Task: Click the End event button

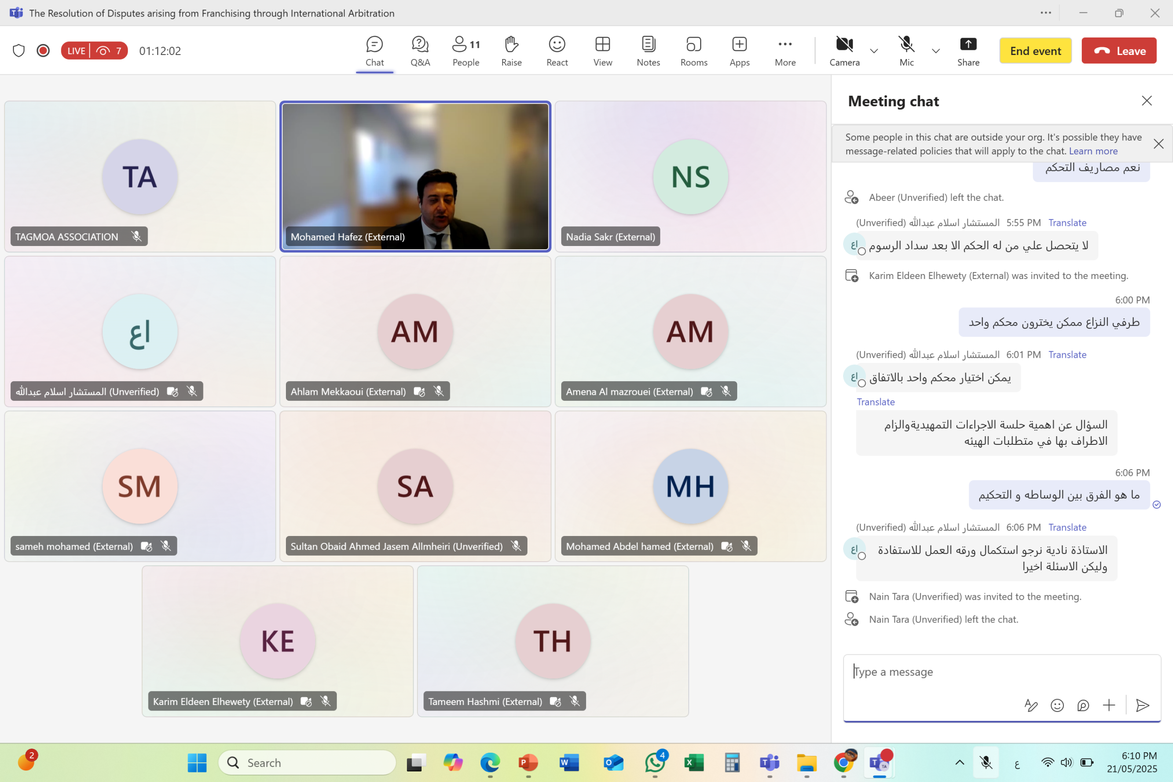Action: coord(1035,51)
